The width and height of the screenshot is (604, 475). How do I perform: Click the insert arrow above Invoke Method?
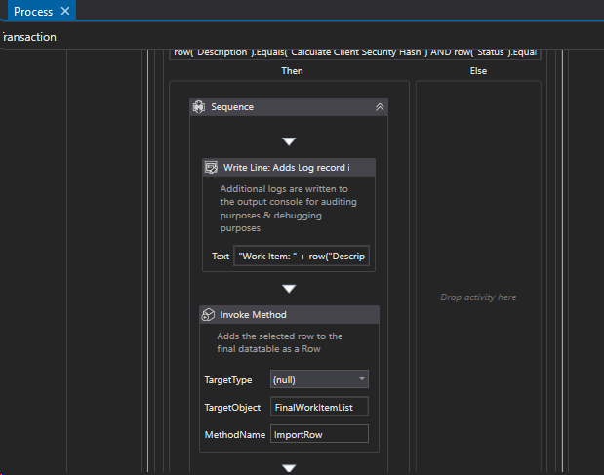coord(289,289)
